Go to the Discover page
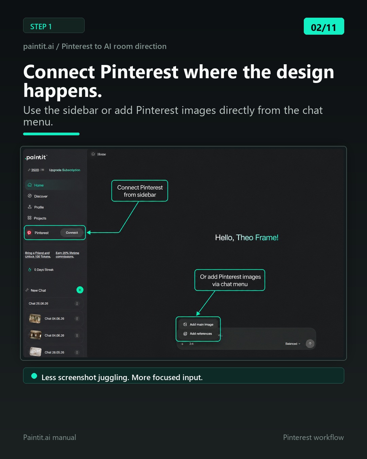Image resolution: width=367 pixels, height=459 pixels. pyautogui.click(x=37, y=196)
